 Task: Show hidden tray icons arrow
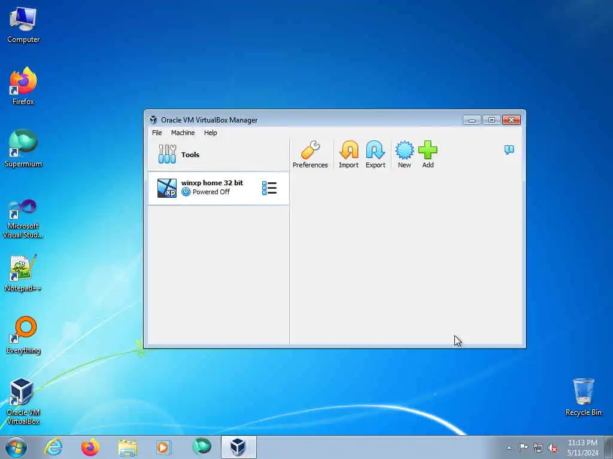coord(509,448)
